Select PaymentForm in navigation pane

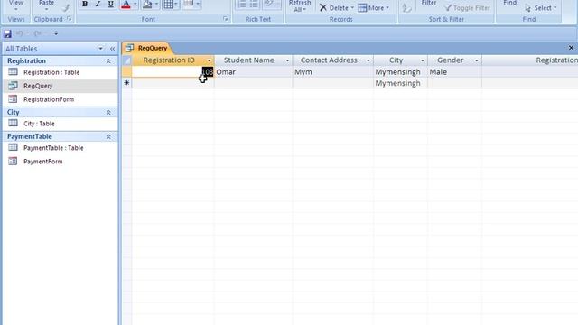click(61, 161)
